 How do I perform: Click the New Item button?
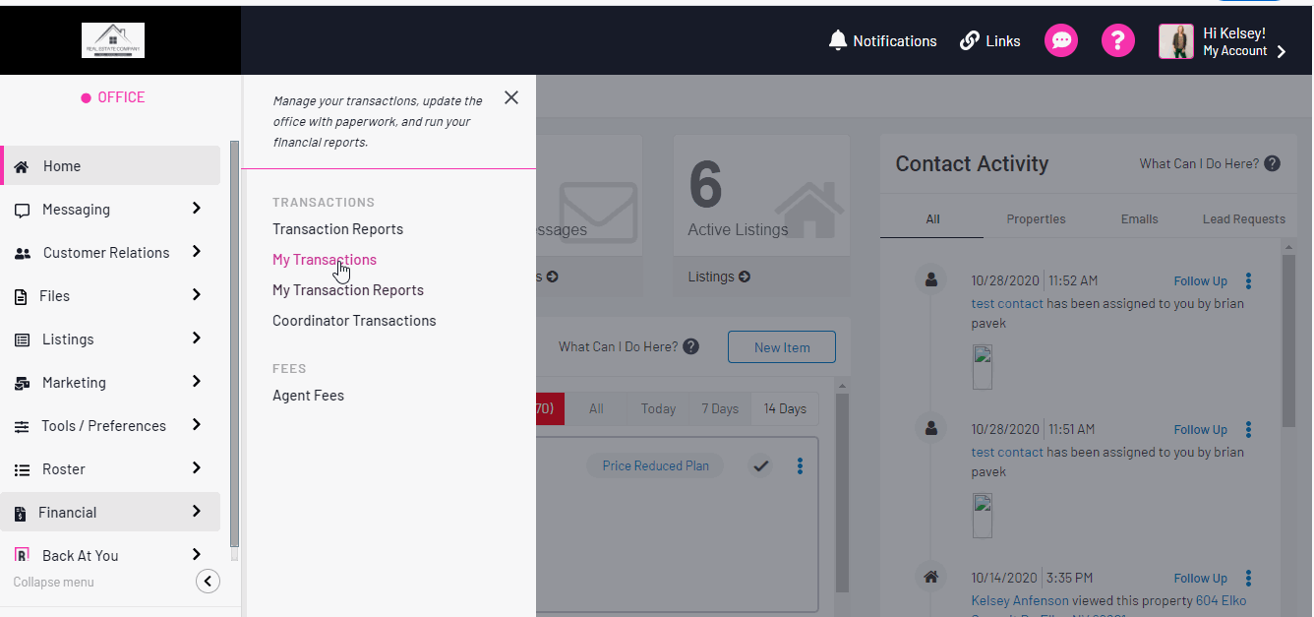pos(782,347)
